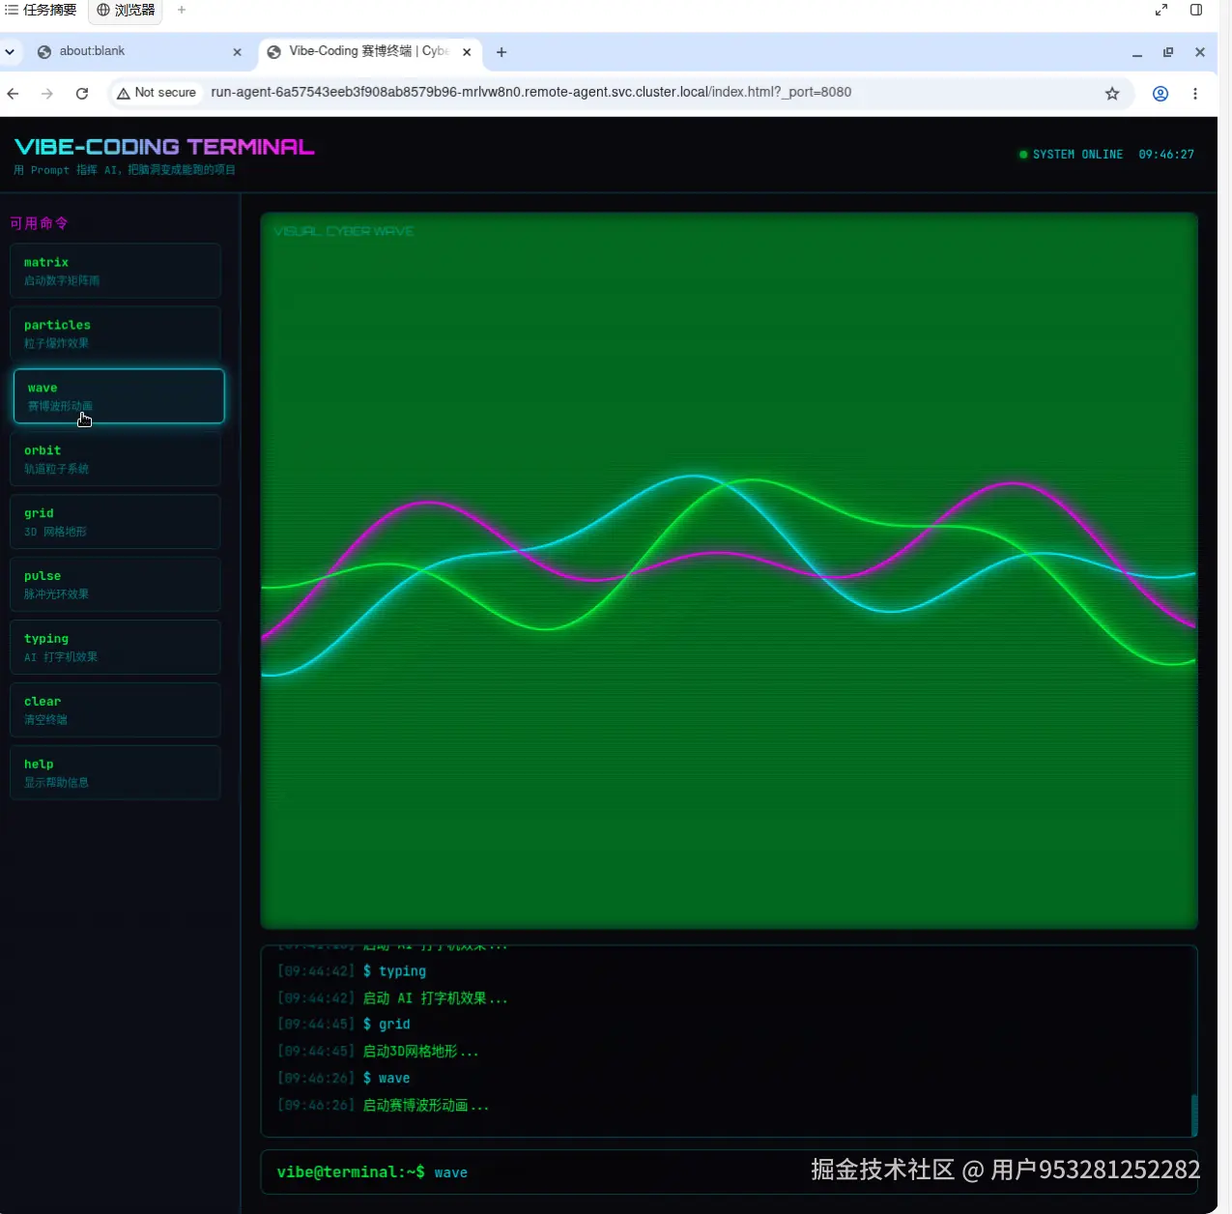The width and height of the screenshot is (1232, 1214).
Task: Click the terminal log scrollbar
Action: tap(1194, 1114)
